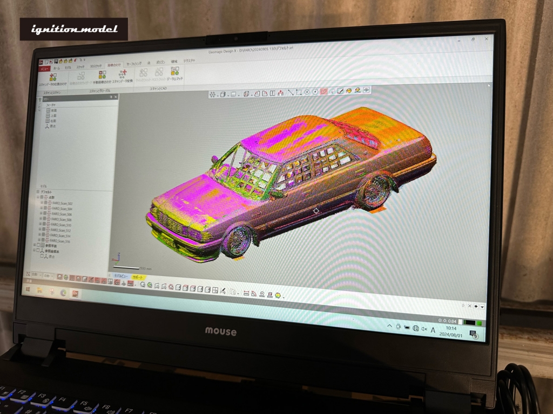Open dropdown arrow beside point cloud display icon
Viewport: 553px width, 414px height.
click(x=217, y=95)
